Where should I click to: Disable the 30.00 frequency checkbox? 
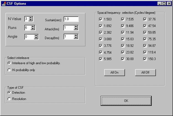(x=123, y=59)
